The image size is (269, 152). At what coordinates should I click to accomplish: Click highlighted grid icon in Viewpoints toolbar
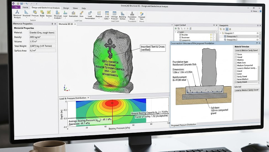click(x=227, y=29)
